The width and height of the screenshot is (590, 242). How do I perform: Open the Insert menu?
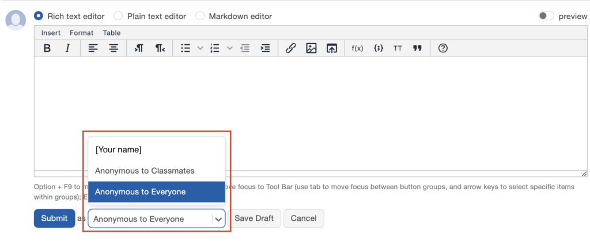(x=51, y=33)
